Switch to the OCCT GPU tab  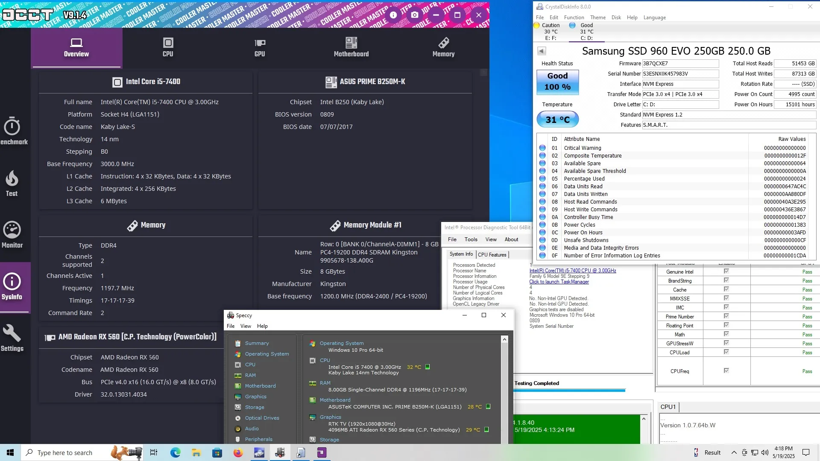[260, 47]
